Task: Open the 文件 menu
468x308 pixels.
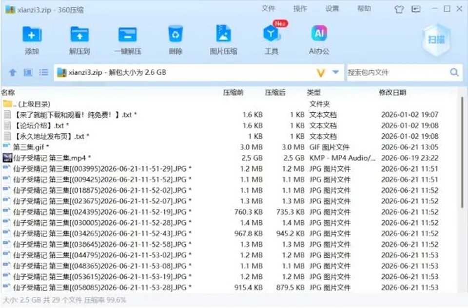Action: point(268,8)
